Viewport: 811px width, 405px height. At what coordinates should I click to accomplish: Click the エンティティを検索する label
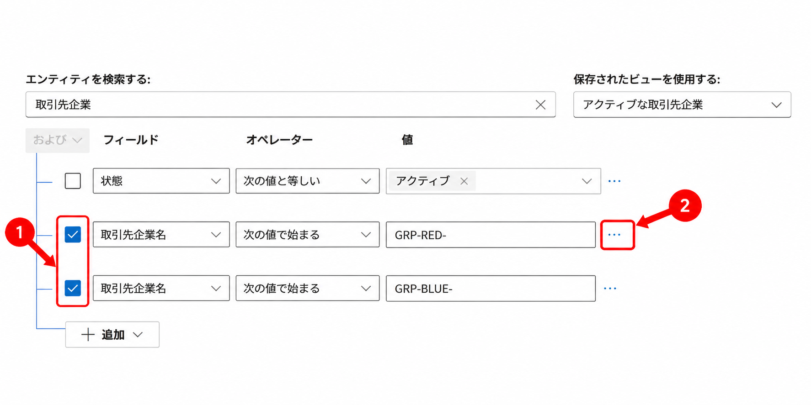[88, 79]
